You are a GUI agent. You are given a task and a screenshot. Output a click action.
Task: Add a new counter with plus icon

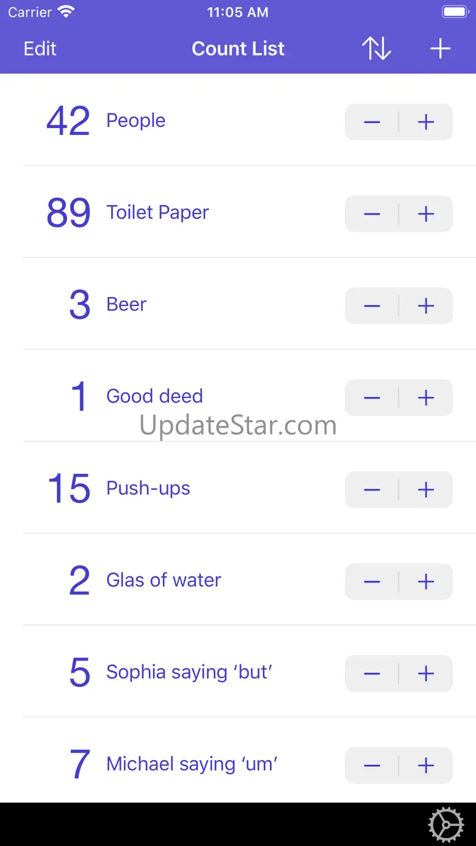440,49
